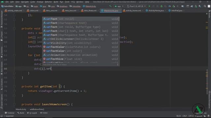Open the TODO tool window
The width and height of the screenshot is (211, 118).
tap(44, 113)
